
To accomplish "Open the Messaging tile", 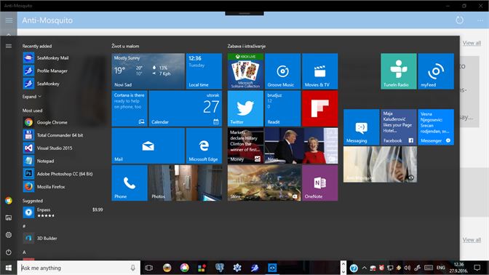I will pyautogui.click(x=362, y=127).
